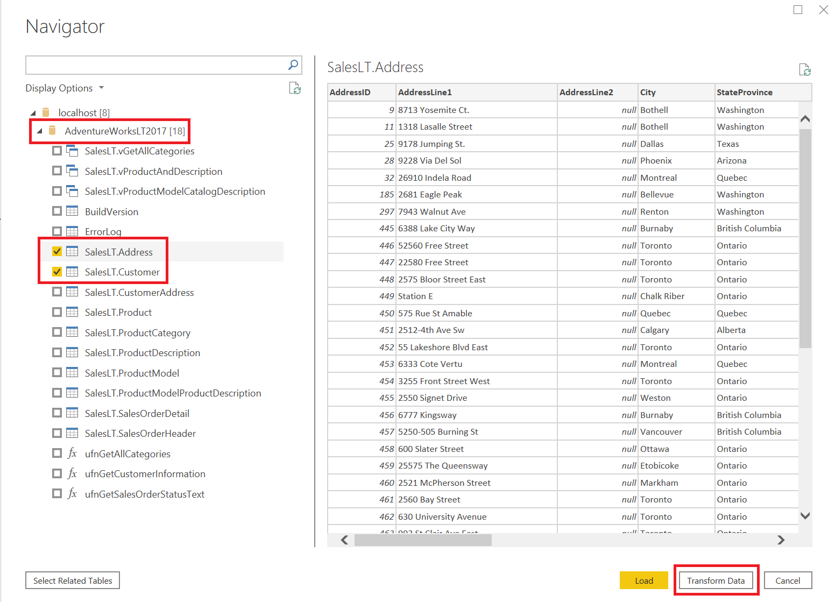Click function icon of ufnGetSalesOrderStatusText

[x=72, y=493]
